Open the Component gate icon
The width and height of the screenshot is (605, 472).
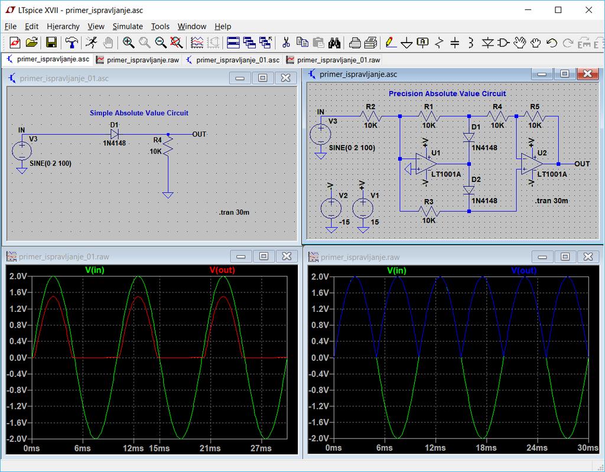click(503, 43)
